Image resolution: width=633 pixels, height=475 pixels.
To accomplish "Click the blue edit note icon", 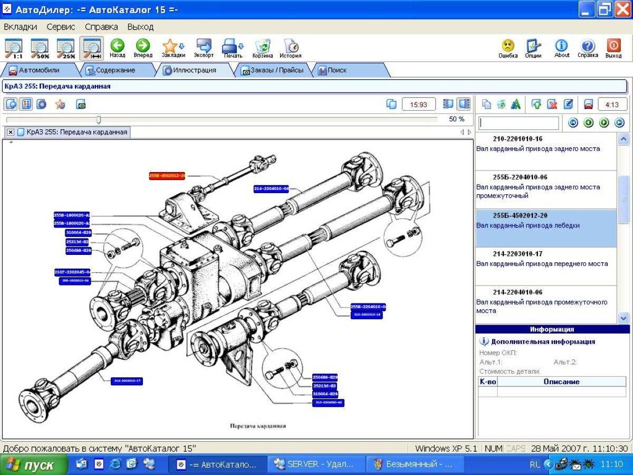I will [x=568, y=104].
